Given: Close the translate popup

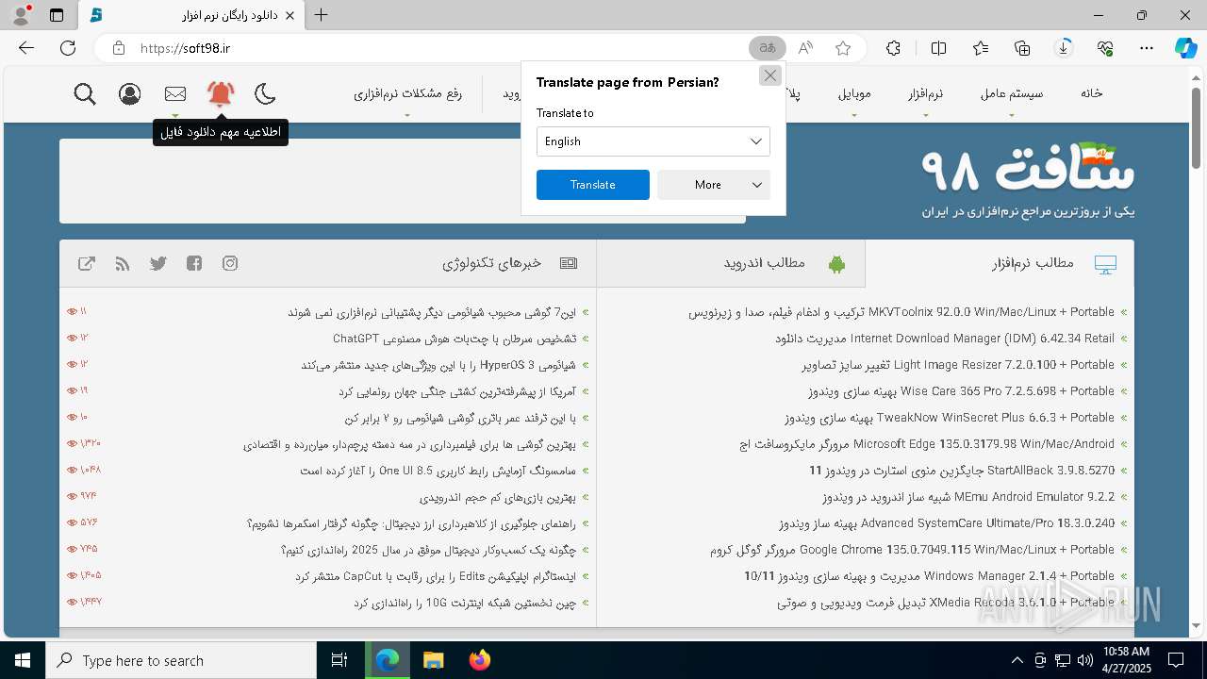Looking at the screenshot, I should [x=770, y=75].
